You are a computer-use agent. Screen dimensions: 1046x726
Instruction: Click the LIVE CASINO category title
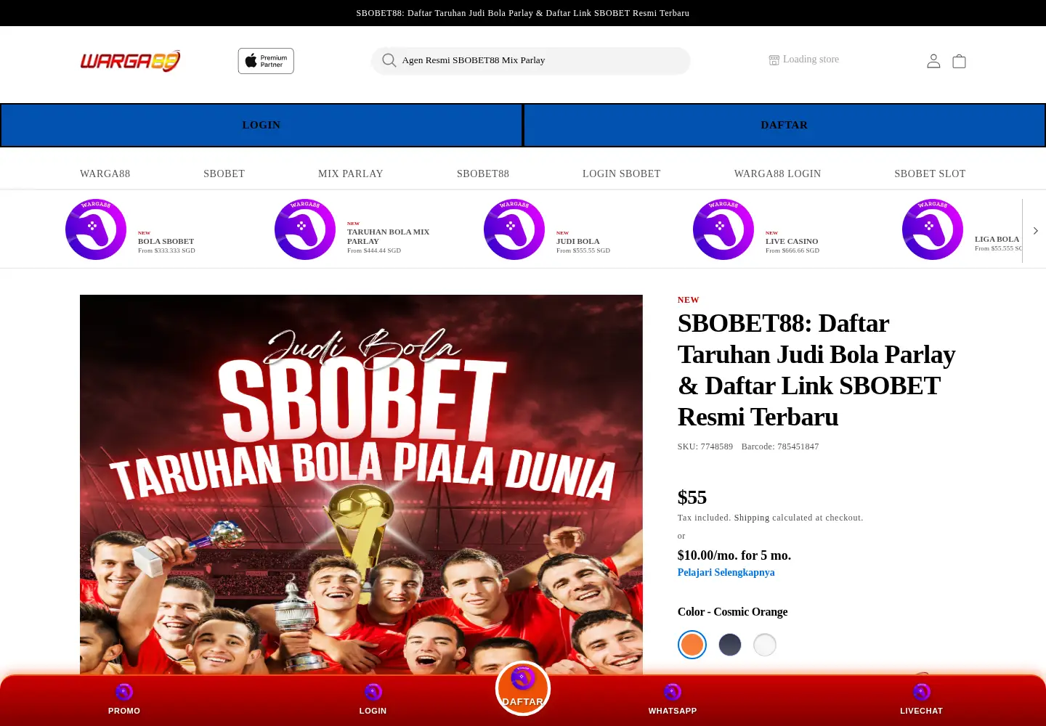792,242
